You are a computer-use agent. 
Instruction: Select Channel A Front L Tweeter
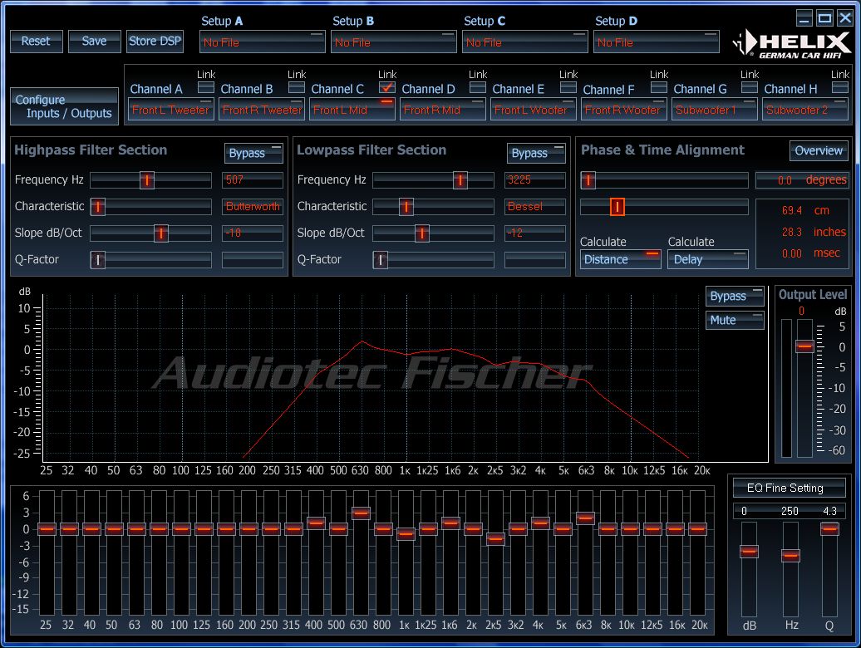(170, 110)
